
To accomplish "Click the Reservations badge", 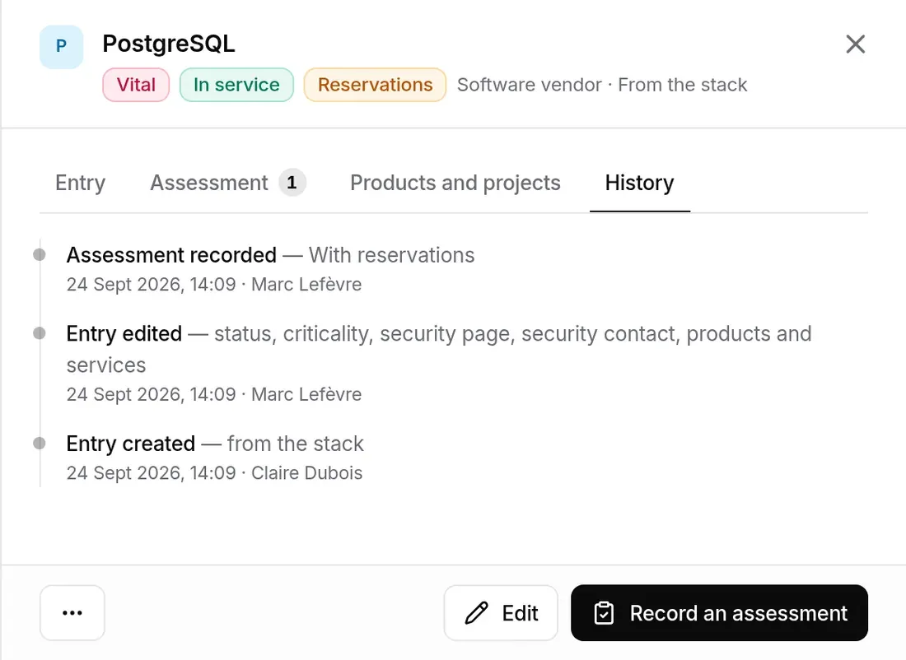I will point(375,85).
